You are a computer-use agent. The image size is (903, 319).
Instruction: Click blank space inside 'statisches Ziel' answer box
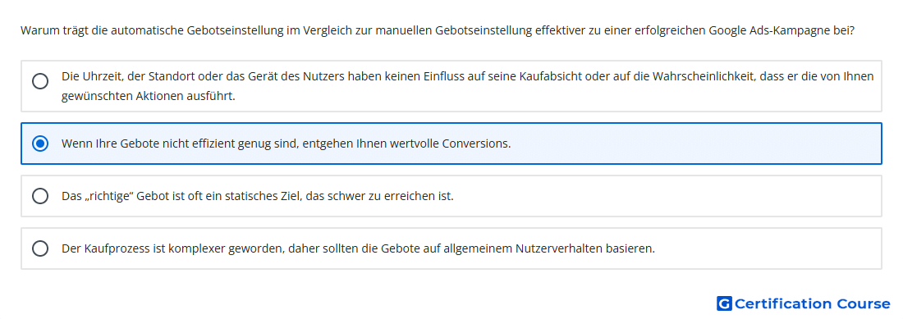click(662, 196)
